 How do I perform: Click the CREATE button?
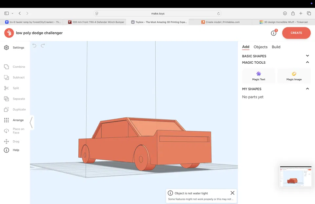[x=296, y=33]
